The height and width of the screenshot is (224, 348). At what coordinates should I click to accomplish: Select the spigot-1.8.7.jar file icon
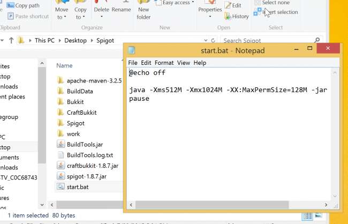60,176
